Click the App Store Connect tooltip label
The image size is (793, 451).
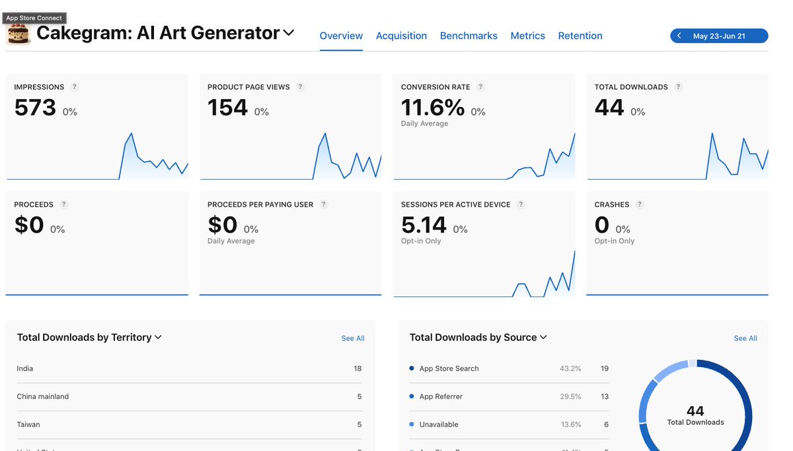(x=34, y=18)
